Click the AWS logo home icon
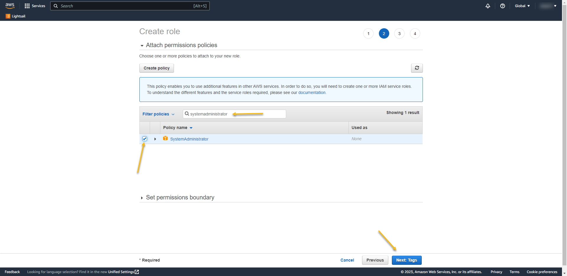The width and height of the screenshot is (567, 276). click(10, 6)
